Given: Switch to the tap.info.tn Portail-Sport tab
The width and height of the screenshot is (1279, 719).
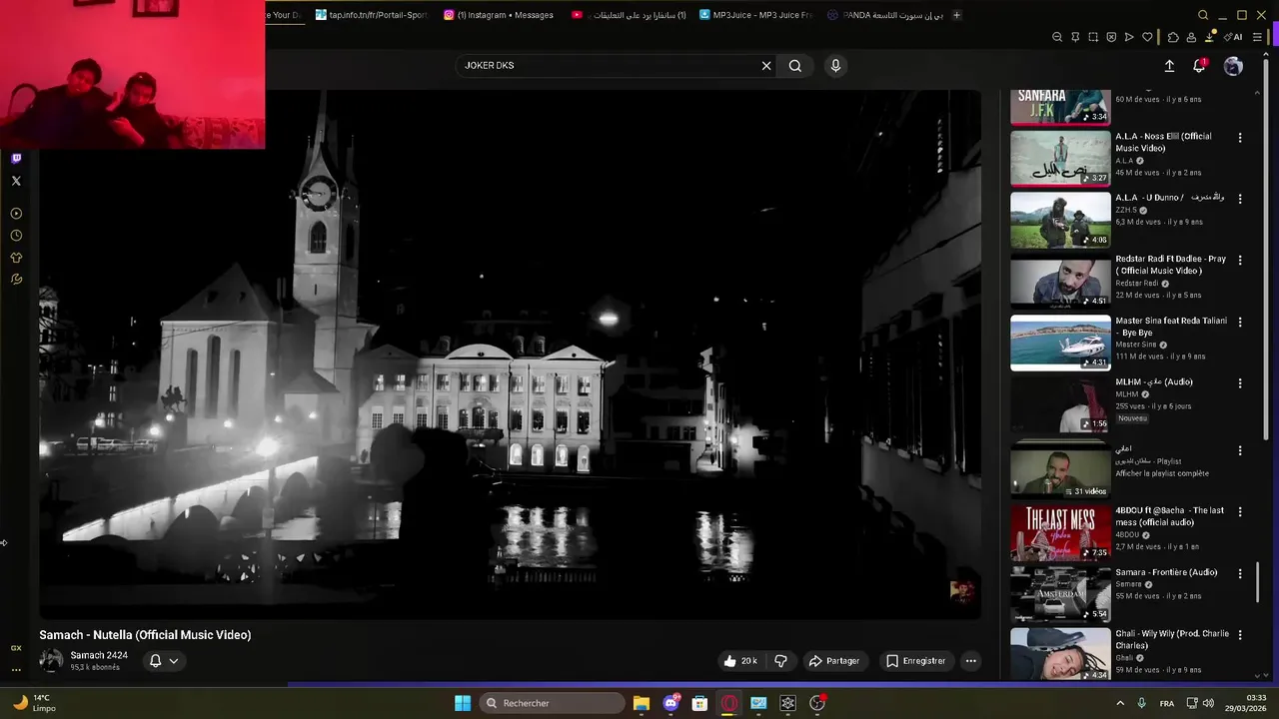Looking at the screenshot, I should click(x=371, y=15).
